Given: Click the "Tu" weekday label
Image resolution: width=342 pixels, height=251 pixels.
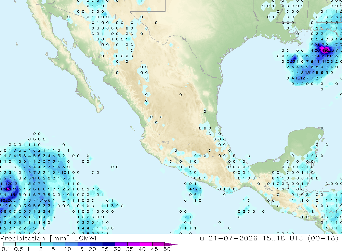Looking at the screenshot, I should (200, 238).
